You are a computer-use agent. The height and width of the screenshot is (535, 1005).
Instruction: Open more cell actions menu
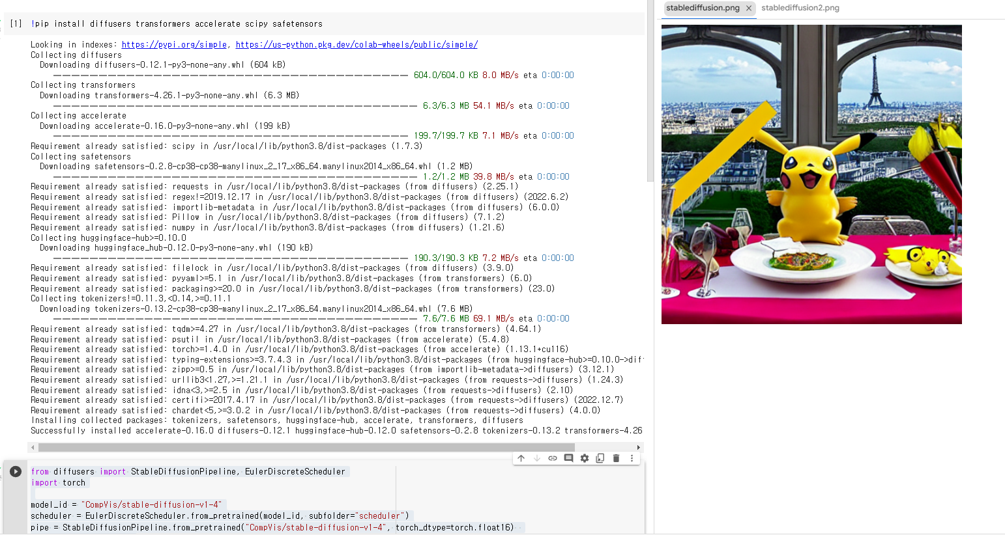click(632, 458)
